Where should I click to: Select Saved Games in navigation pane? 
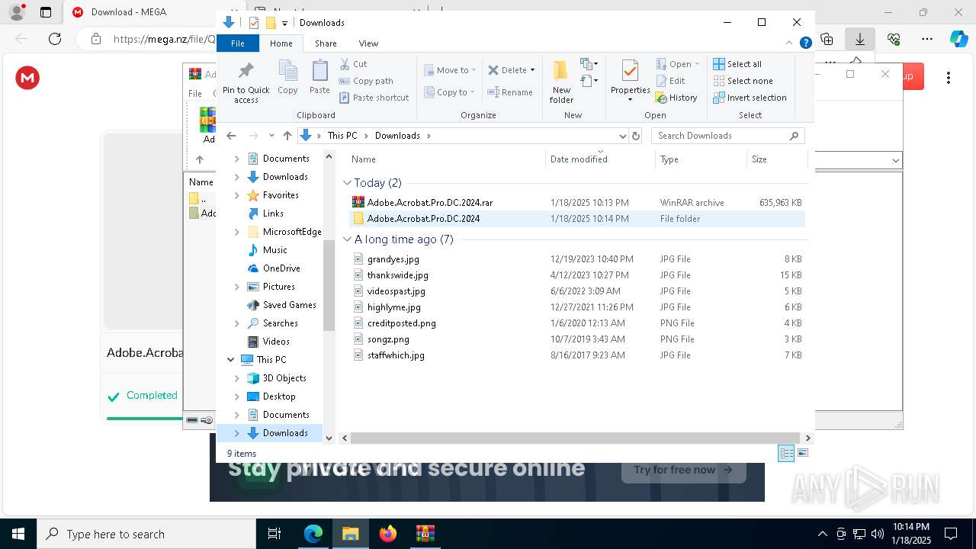pyautogui.click(x=289, y=305)
